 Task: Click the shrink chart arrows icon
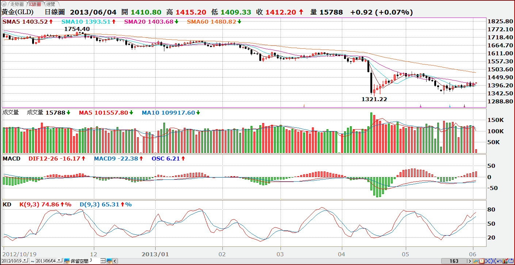488,261
